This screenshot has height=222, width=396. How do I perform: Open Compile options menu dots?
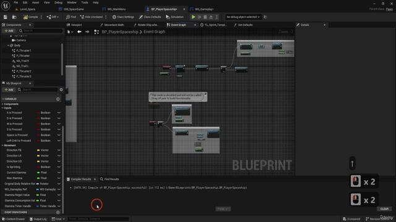click(x=41, y=17)
